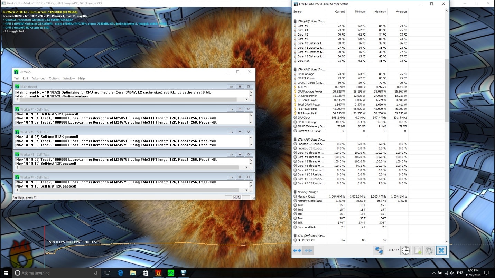The width and height of the screenshot is (495, 278).
Task: Open HWiNFO sensor settings gear
Action: 429,250
